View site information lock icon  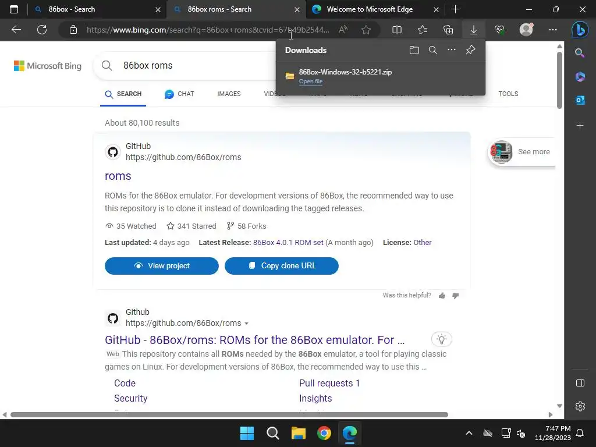pyautogui.click(x=73, y=30)
